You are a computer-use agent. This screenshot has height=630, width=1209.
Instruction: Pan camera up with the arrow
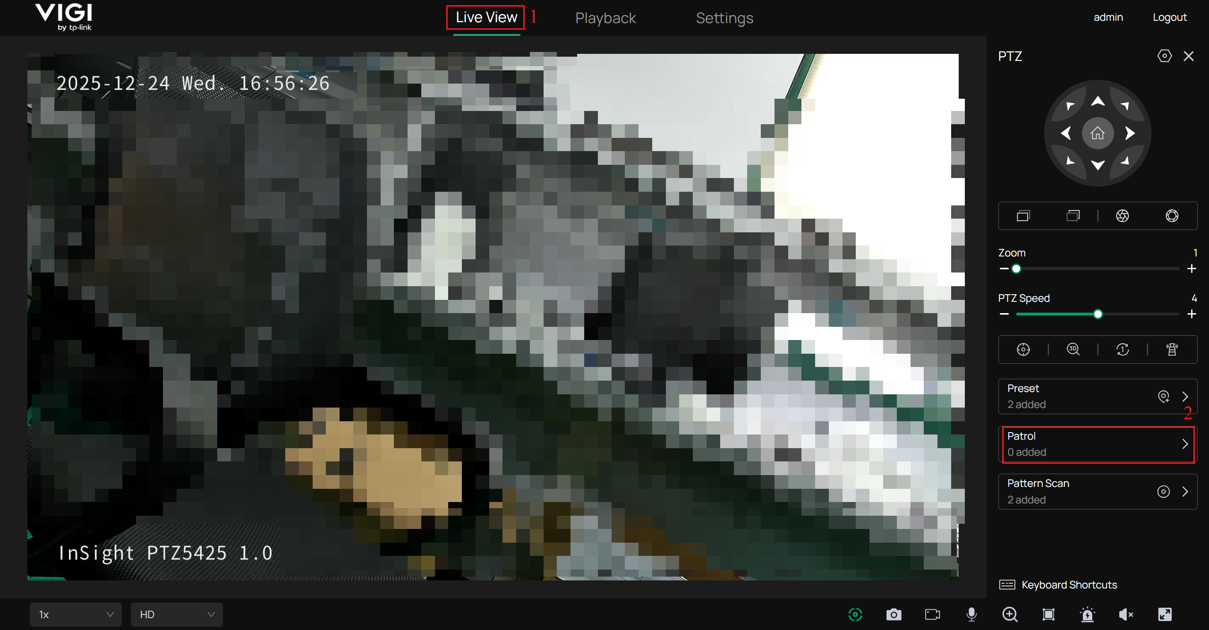tap(1098, 101)
